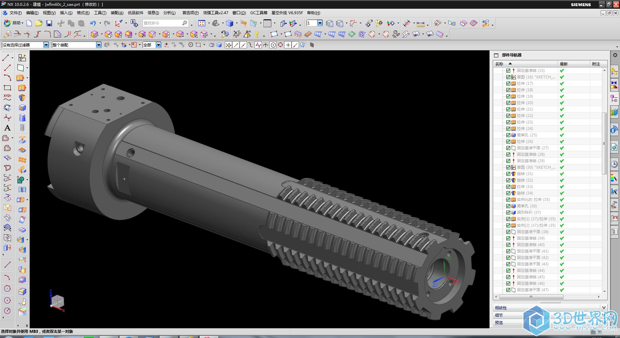Open a file with the folder icon
620x338 pixels.
coord(39,23)
